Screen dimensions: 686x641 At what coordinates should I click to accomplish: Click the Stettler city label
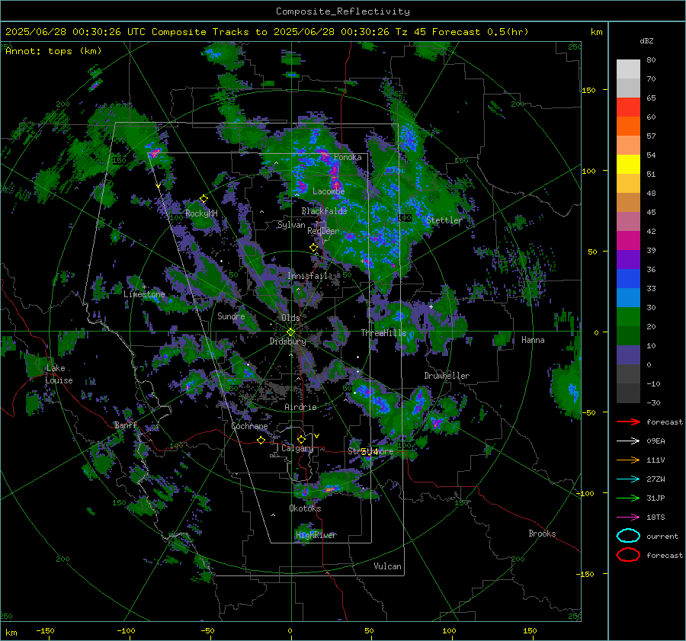444,220
